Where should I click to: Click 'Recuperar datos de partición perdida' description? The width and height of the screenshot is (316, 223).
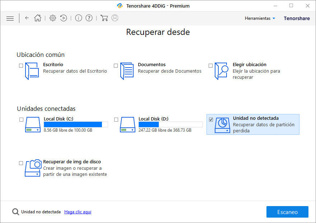pos(264,128)
